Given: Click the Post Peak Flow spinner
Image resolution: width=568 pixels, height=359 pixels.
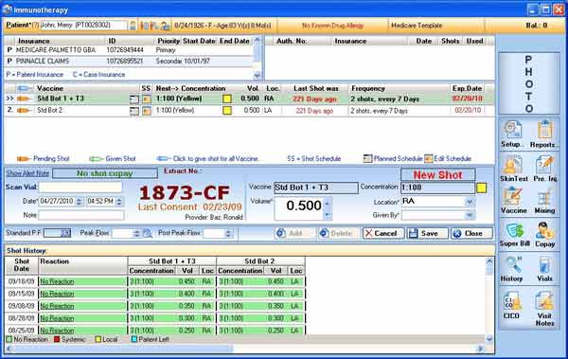Looking at the screenshot, I should point(228,234).
